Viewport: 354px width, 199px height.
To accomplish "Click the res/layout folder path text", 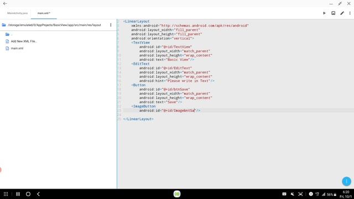I will [x=54, y=25].
